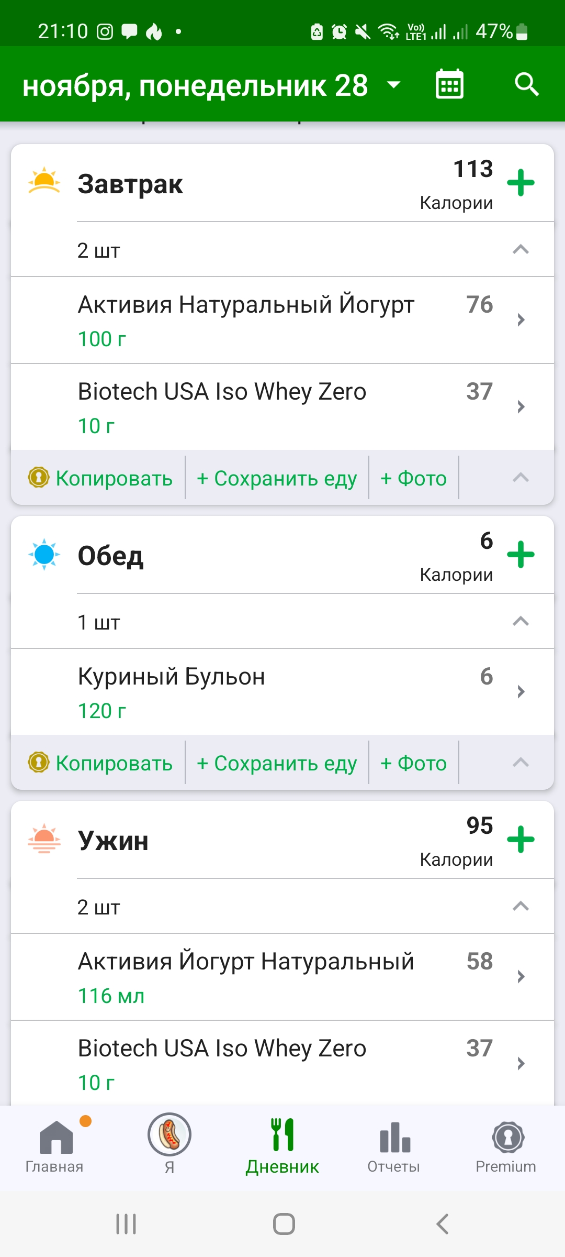Collapse the Обед 1 шт item list
The height and width of the screenshot is (1257, 565).
tap(520, 622)
